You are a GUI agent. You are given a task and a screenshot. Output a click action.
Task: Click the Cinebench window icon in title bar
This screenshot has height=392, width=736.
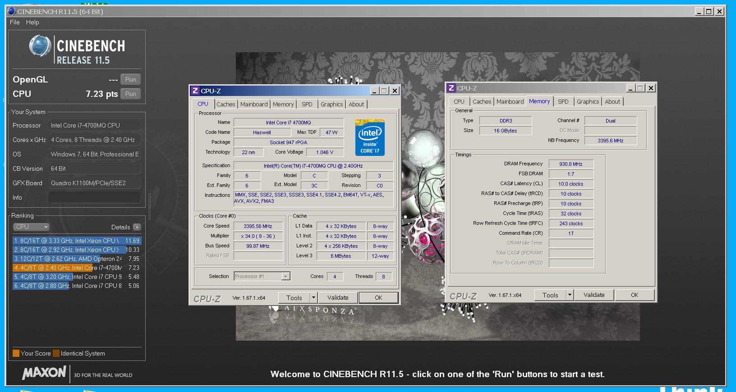click(12, 11)
